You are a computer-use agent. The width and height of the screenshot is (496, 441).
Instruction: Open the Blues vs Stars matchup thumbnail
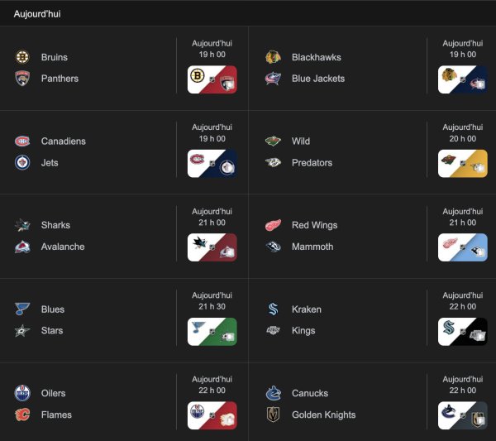212,331
